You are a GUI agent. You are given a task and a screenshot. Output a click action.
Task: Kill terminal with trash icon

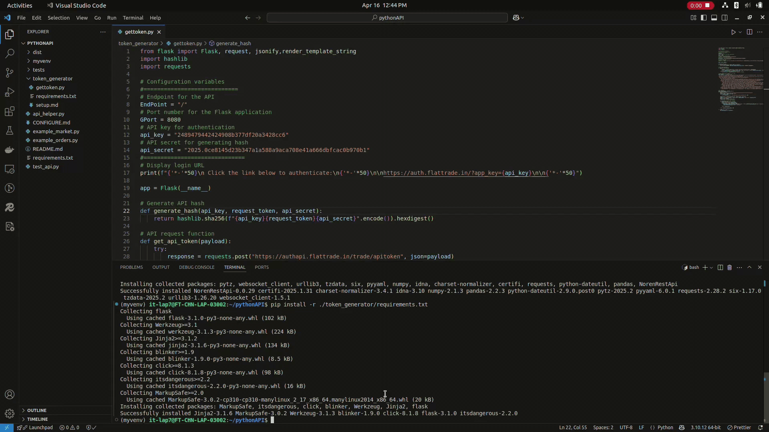click(729, 267)
